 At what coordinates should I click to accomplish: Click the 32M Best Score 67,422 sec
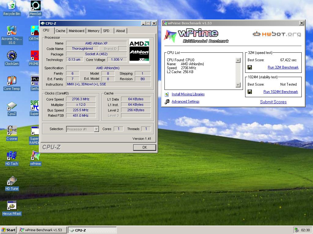(x=289, y=60)
